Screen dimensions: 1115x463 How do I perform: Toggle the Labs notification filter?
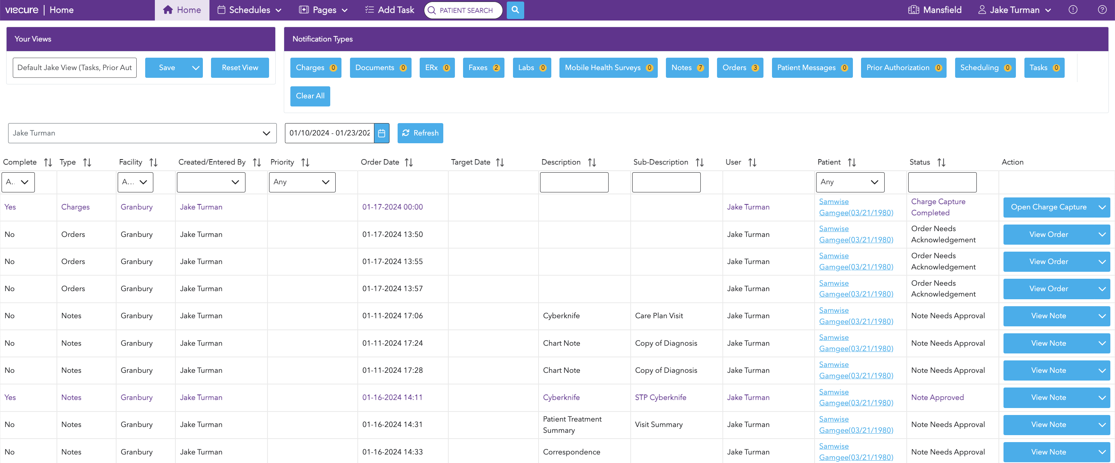click(x=532, y=67)
